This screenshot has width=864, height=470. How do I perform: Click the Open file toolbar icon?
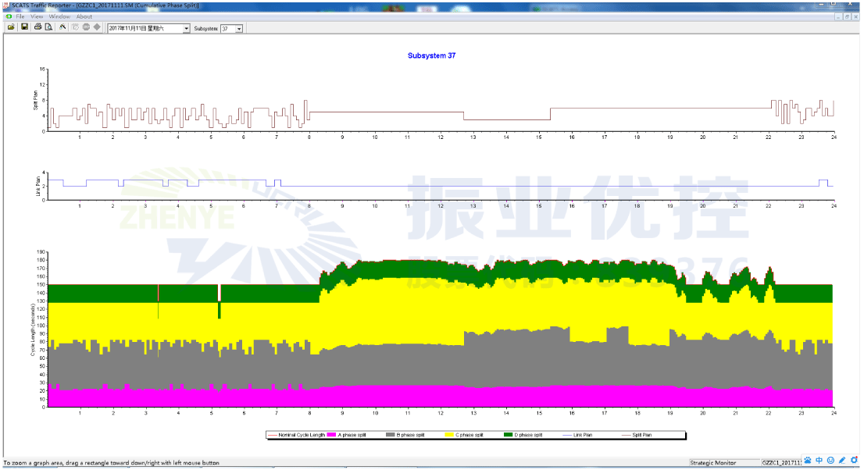pos(11,27)
